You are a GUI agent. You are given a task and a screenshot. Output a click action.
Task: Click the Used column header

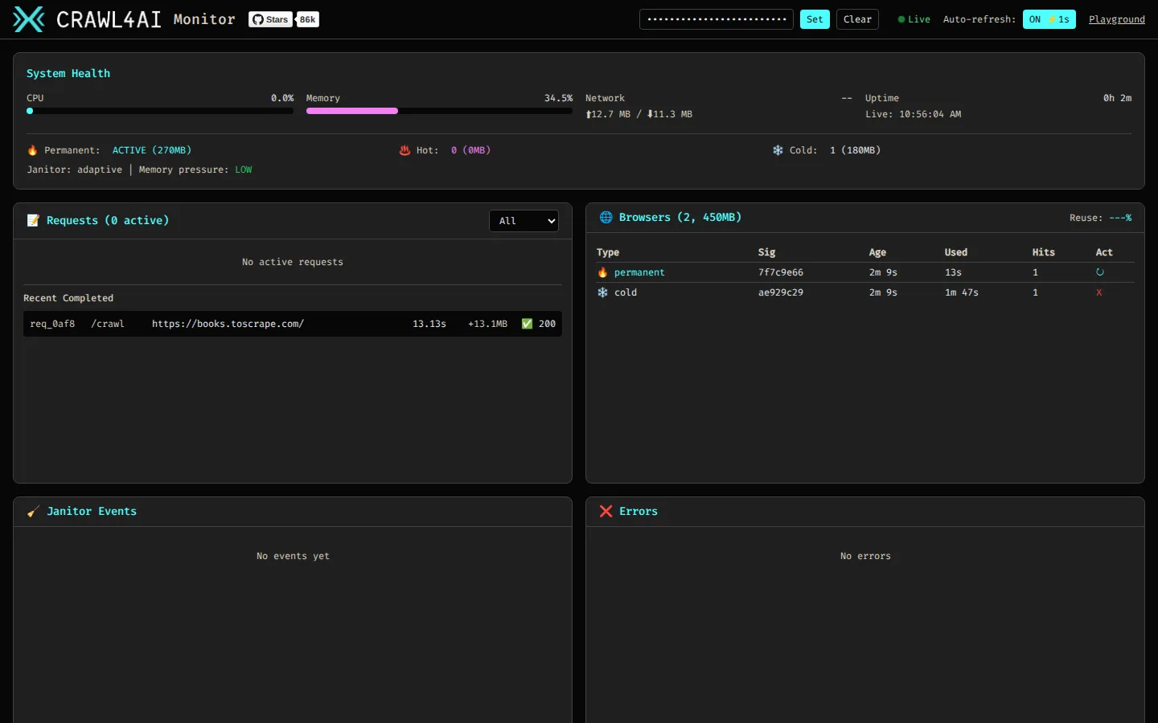(956, 252)
